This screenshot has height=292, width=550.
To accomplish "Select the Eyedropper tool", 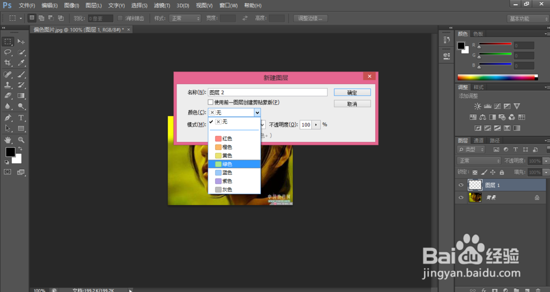I will (x=21, y=63).
